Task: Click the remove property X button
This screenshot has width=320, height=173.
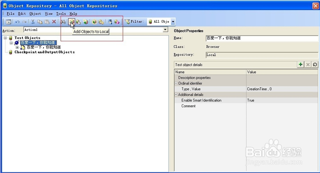Action: pyautogui.click(x=308, y=64)
